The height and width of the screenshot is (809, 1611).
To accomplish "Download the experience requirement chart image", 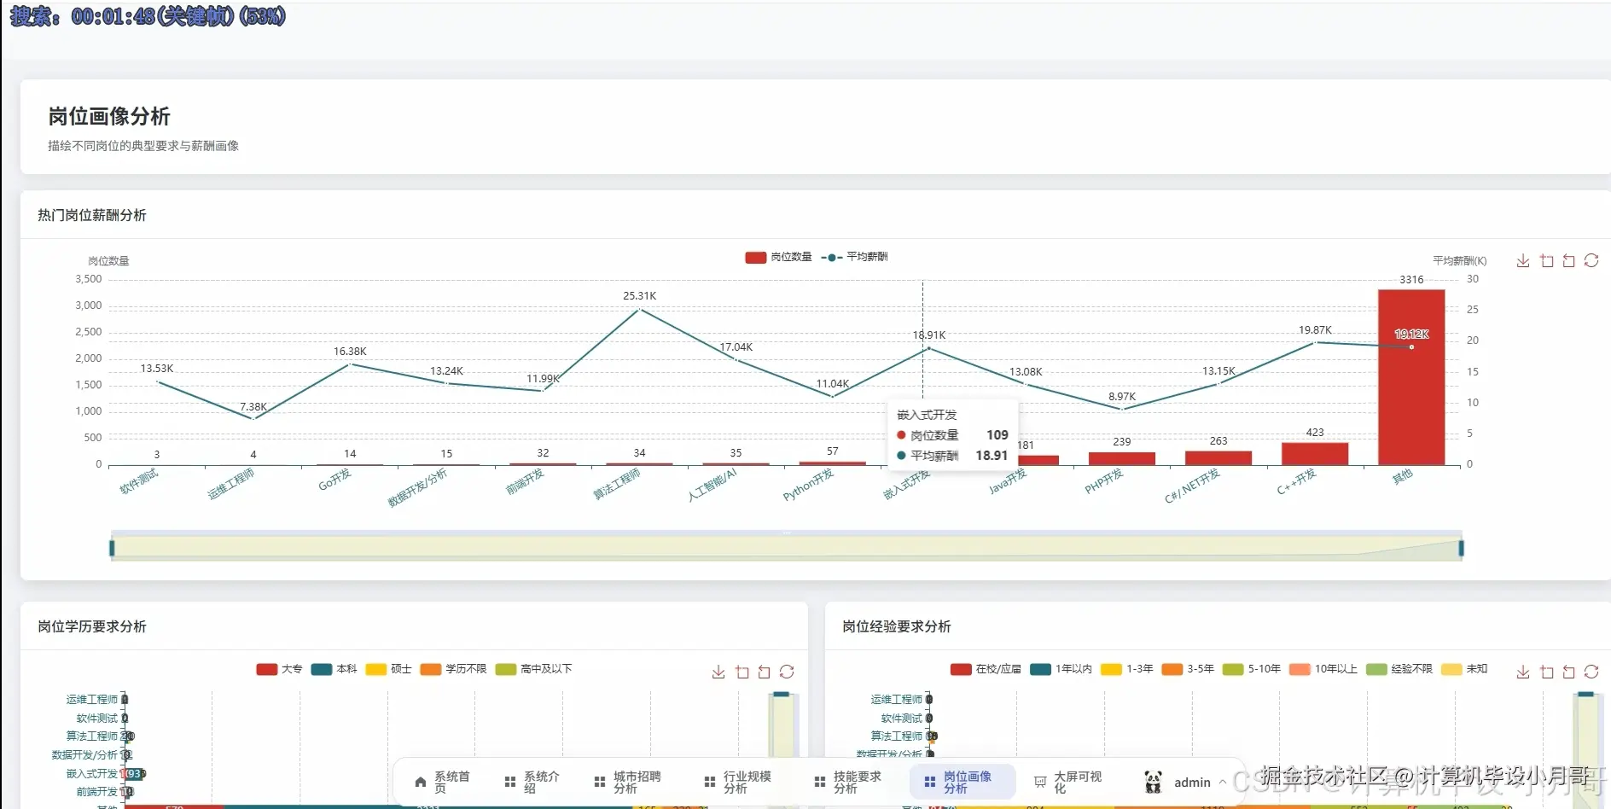I will tap(1523, 672).
